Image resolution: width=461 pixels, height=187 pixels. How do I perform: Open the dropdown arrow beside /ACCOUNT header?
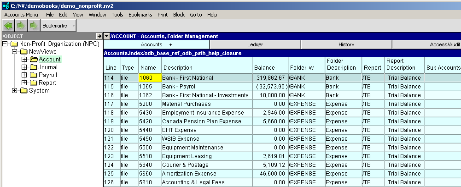tap(107, 36)
